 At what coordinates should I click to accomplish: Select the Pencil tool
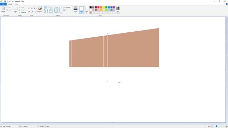coord(29,9)
